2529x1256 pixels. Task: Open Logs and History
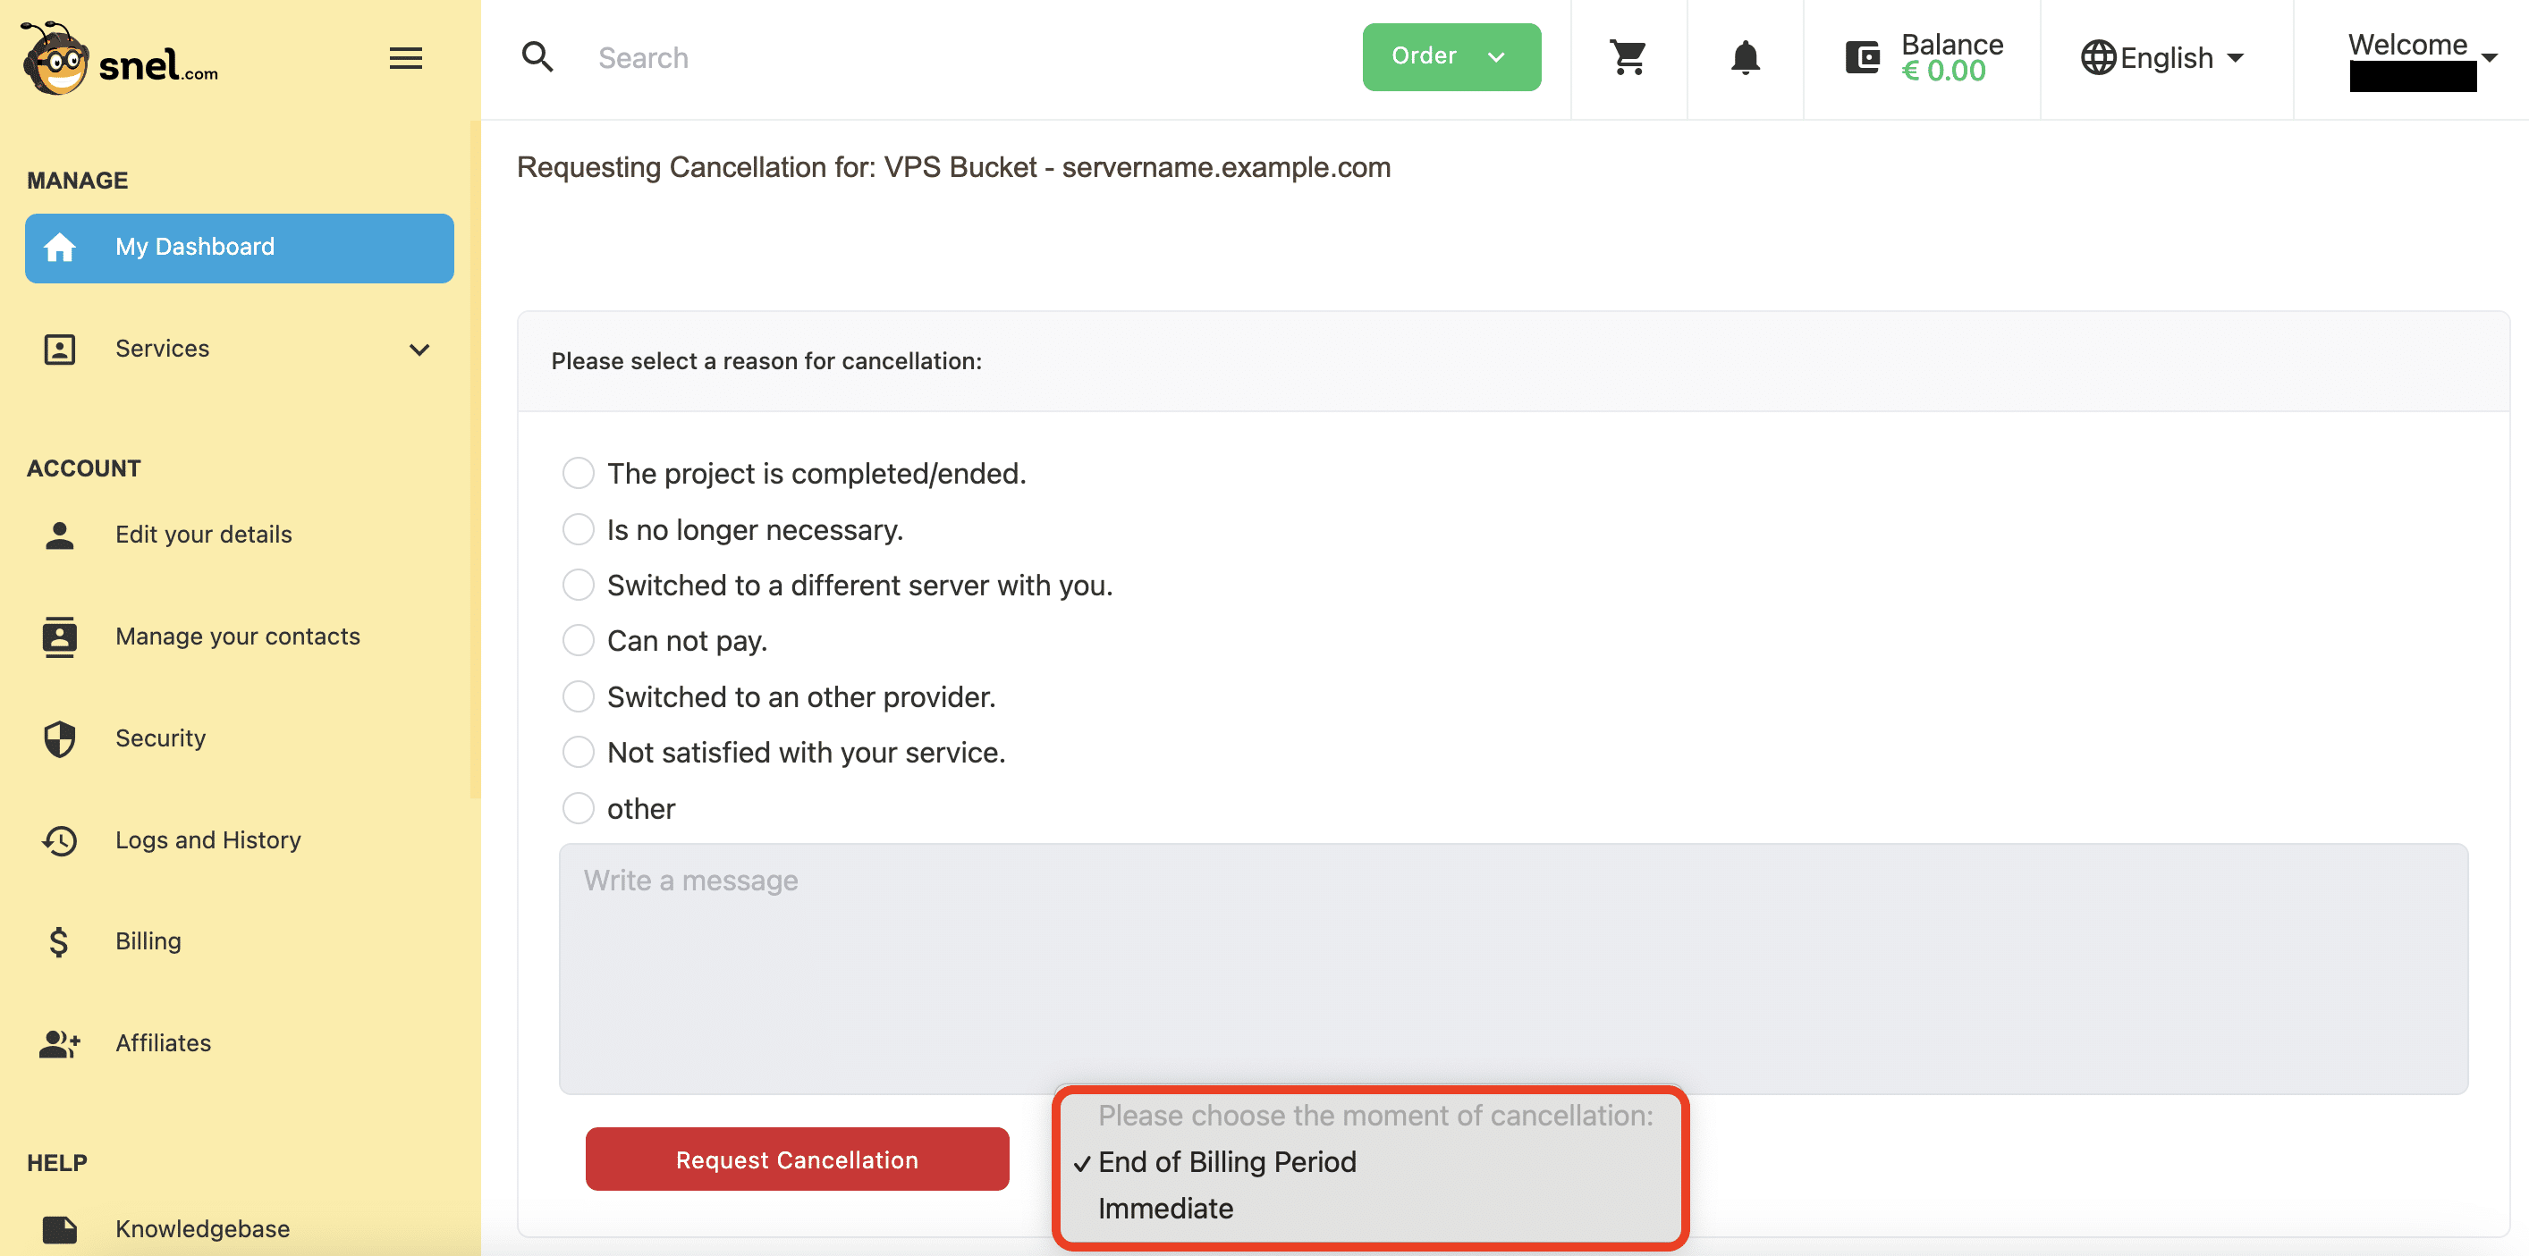click(x=208, y=841)
